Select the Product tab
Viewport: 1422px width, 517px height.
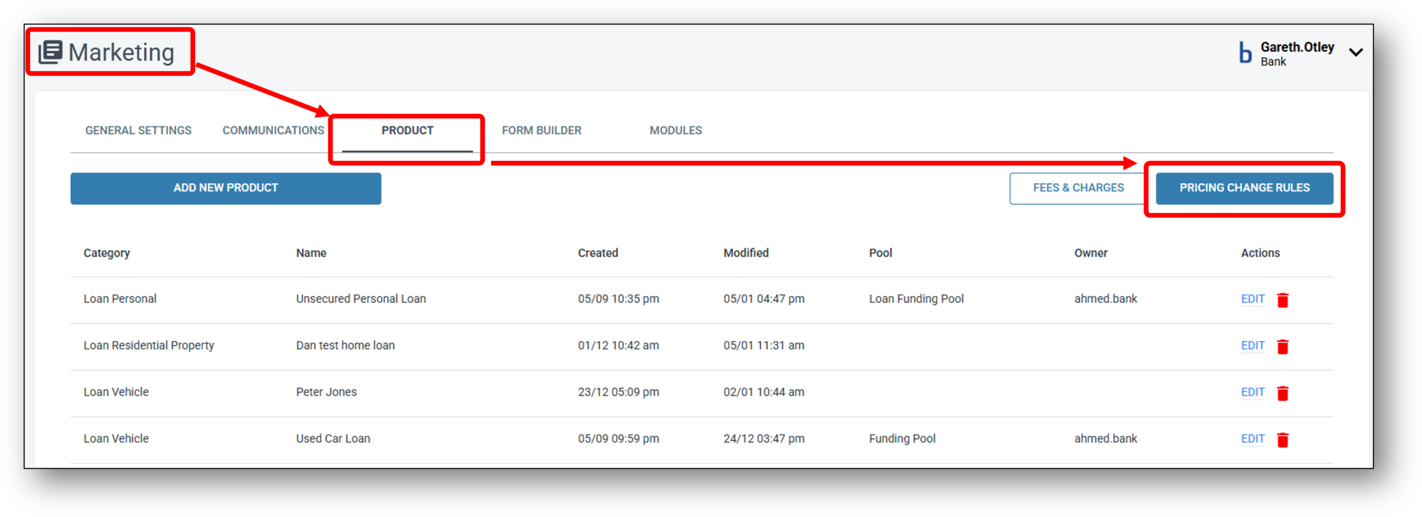pyautogui.click(x=407, y=130)
